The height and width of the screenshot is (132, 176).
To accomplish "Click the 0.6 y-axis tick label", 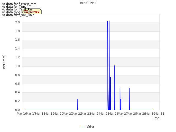I will [17, 84].
